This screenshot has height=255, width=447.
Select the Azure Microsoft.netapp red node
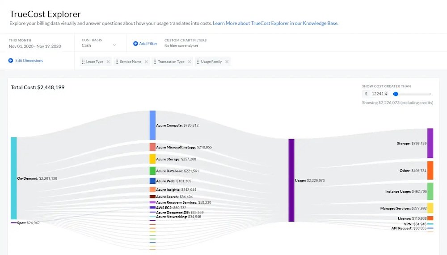coord(152,147)
